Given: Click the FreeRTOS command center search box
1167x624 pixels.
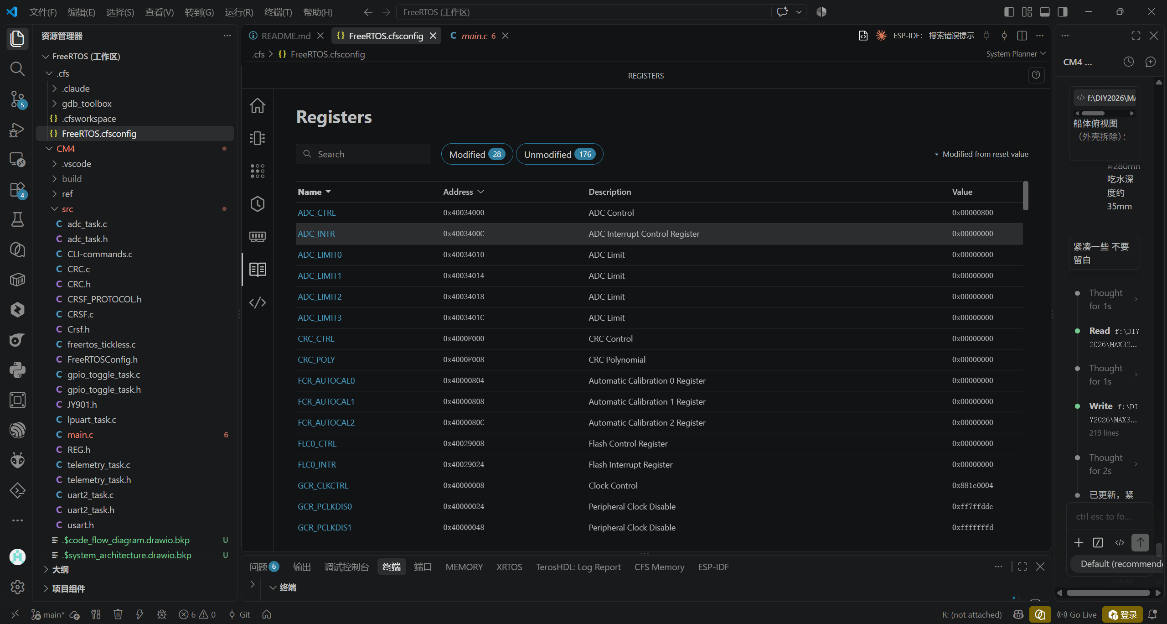Looking at the screenshot, I should coord(583,12).
